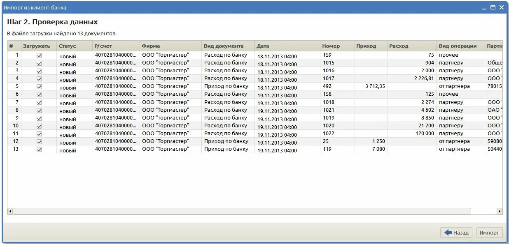Screen dimensions: 509x244
Task: Close the Импорт из клиент-банка window
Action: tap(501, 7)
